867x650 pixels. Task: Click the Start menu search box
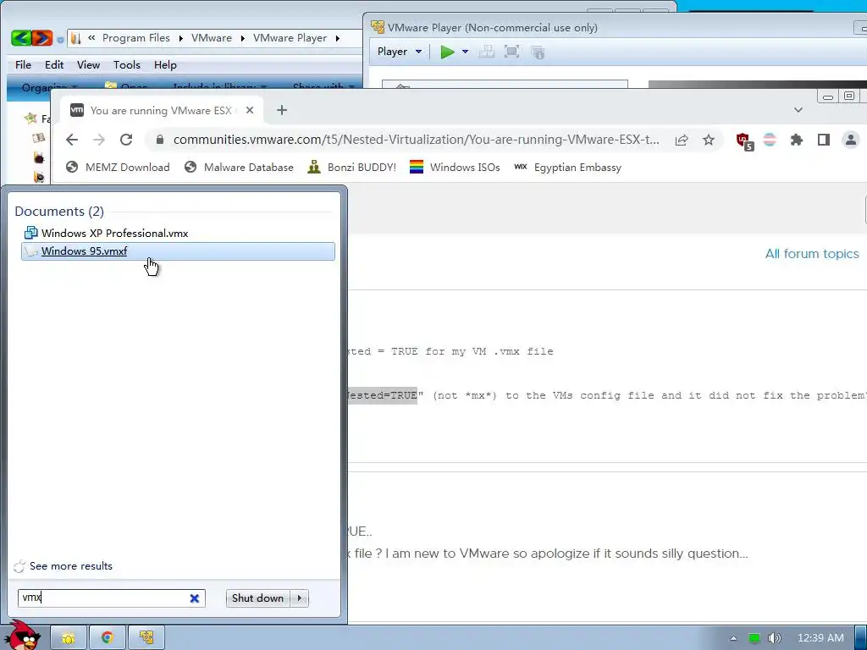coord(112,598)
